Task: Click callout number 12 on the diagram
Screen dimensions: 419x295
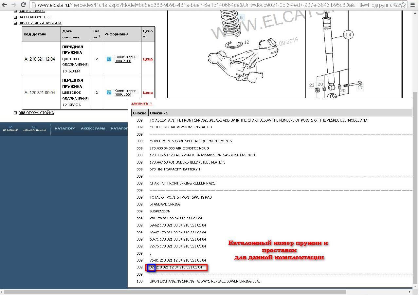Action: pos(246,42)
